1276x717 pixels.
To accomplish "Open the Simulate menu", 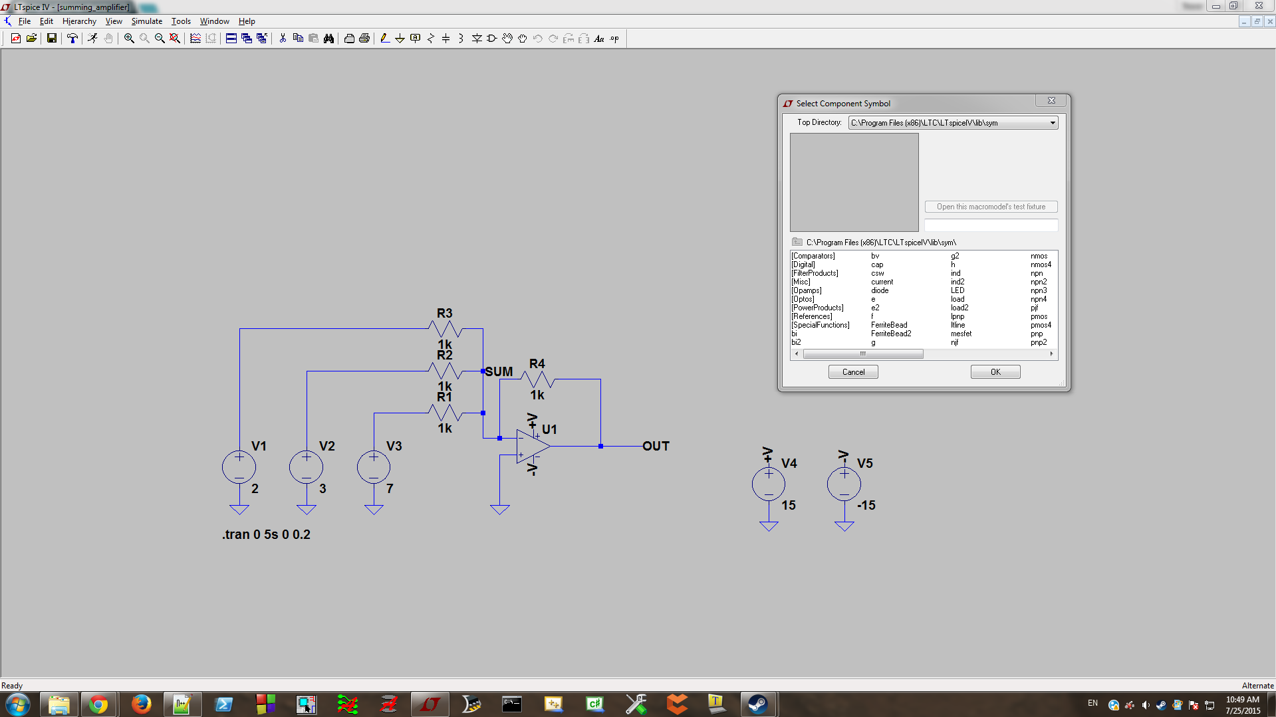I will click(146, 21).
